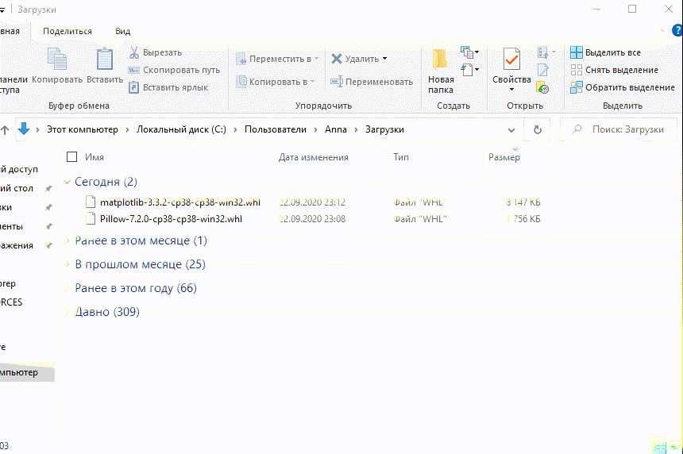Click Локальный диск (C:) breadcrumb
The height and width of the screenshot is (454, 683).
[181, 129]
